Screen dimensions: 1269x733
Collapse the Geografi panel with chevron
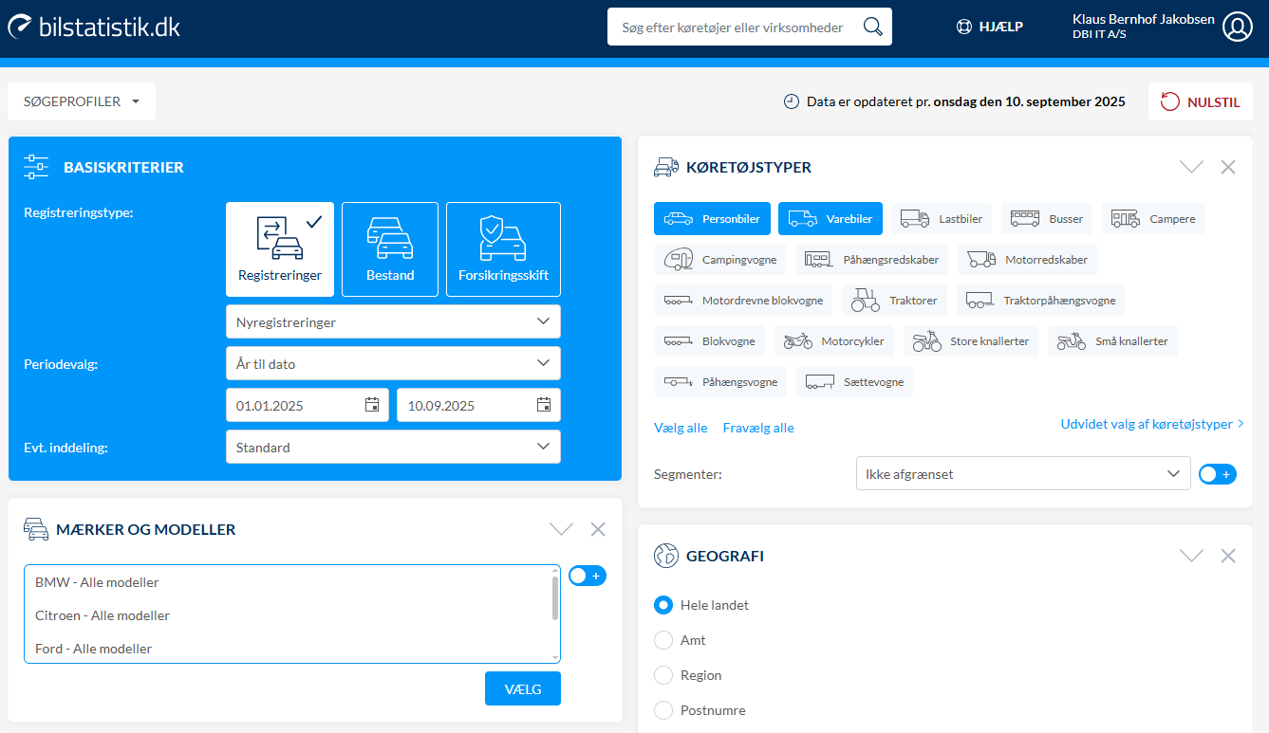1191,556
